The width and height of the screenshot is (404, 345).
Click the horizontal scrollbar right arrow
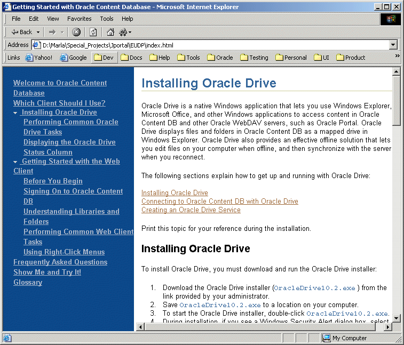click(388, 327)
